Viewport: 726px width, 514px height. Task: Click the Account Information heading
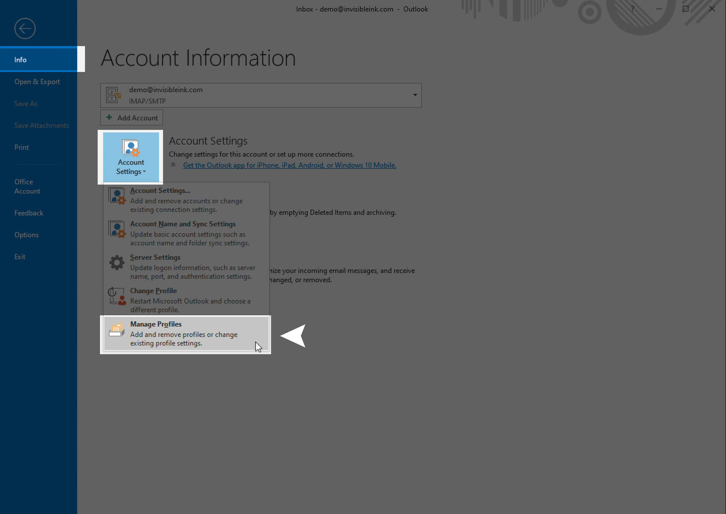[x=198, y=58]
